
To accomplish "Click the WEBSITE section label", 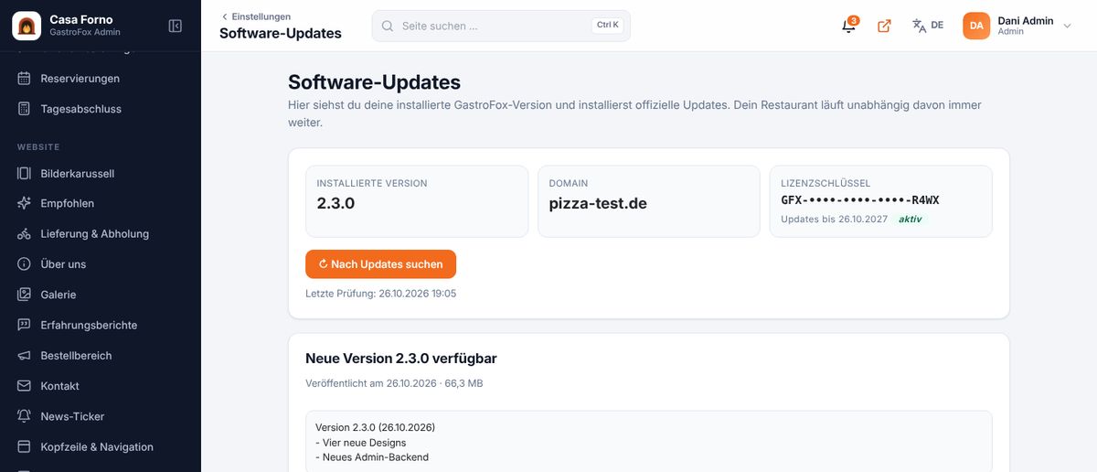I will (38, 147).
